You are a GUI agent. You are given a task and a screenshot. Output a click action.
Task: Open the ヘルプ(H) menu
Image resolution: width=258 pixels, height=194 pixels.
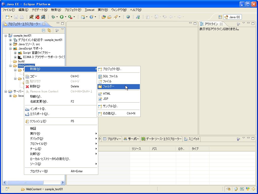[136, 10]
